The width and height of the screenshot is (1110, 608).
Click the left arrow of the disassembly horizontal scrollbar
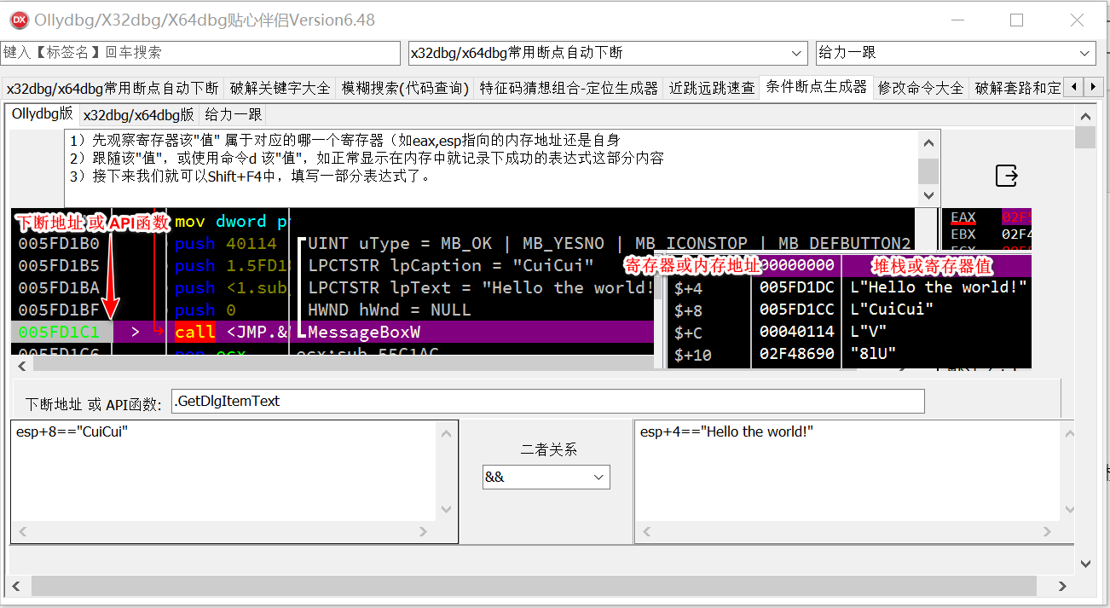[21, 365]
